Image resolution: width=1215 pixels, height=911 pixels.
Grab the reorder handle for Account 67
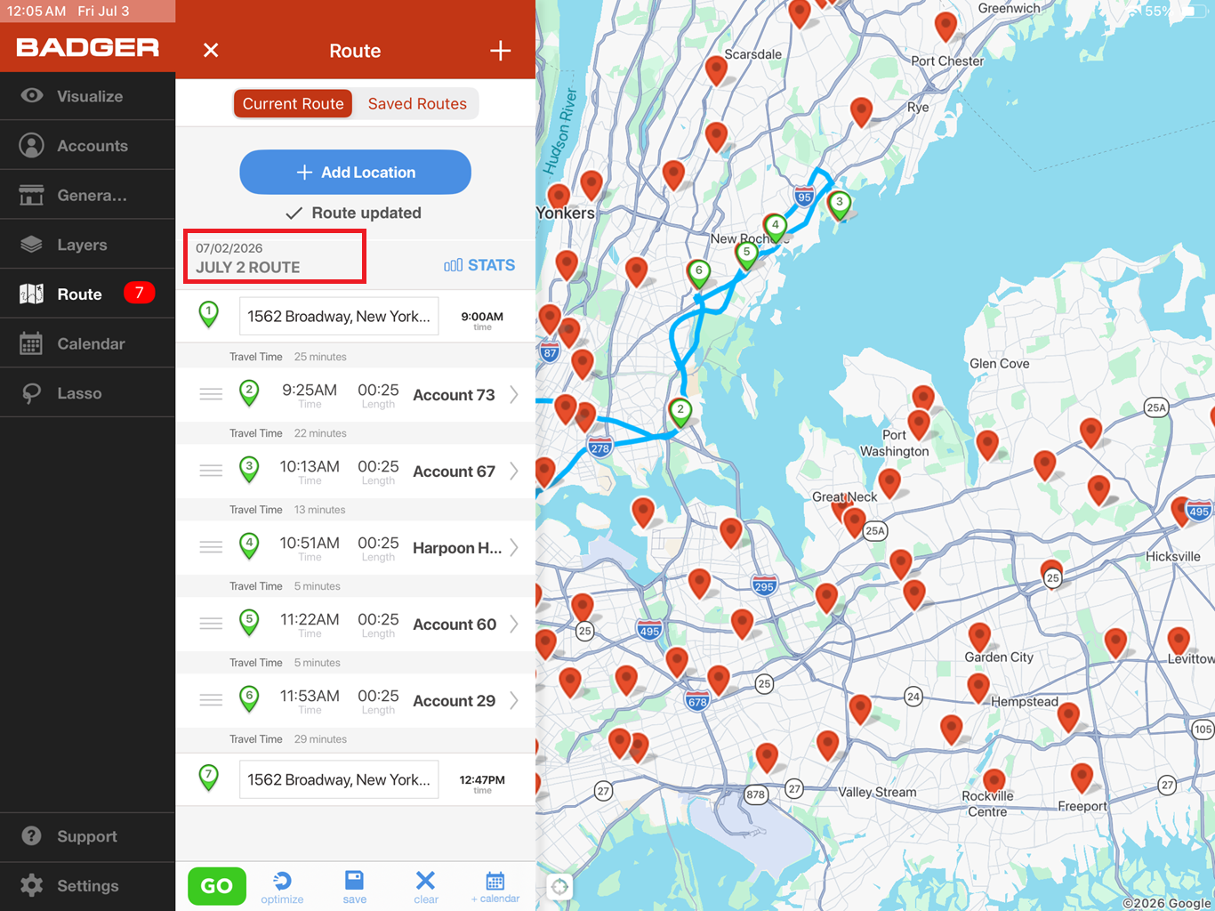pos(211,471)
